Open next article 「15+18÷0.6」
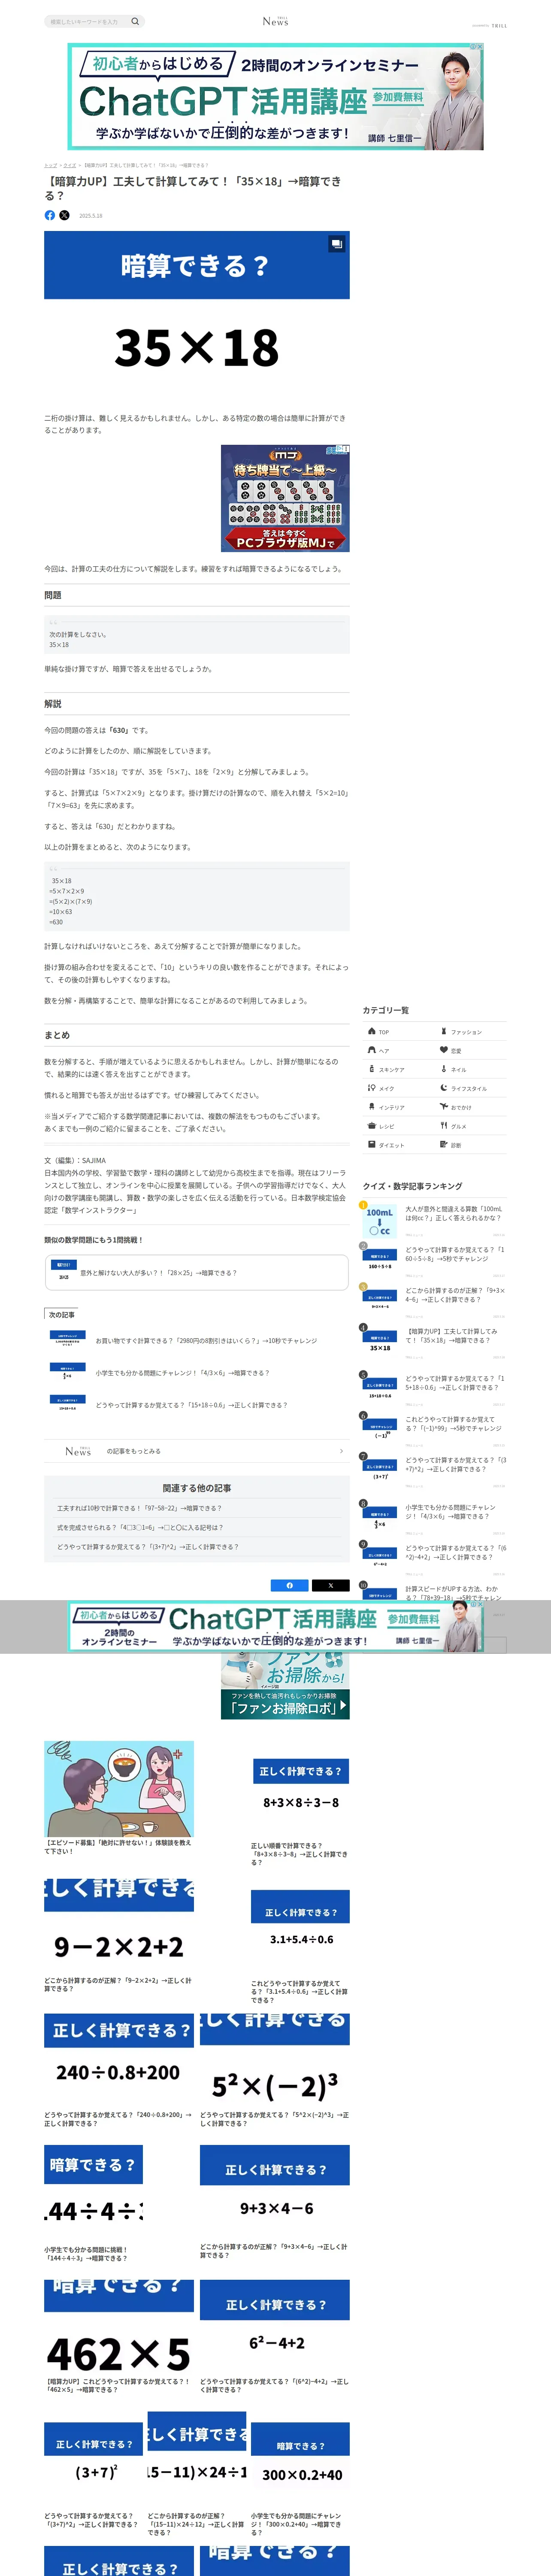551x2576 pixels. click(197, 1405)
